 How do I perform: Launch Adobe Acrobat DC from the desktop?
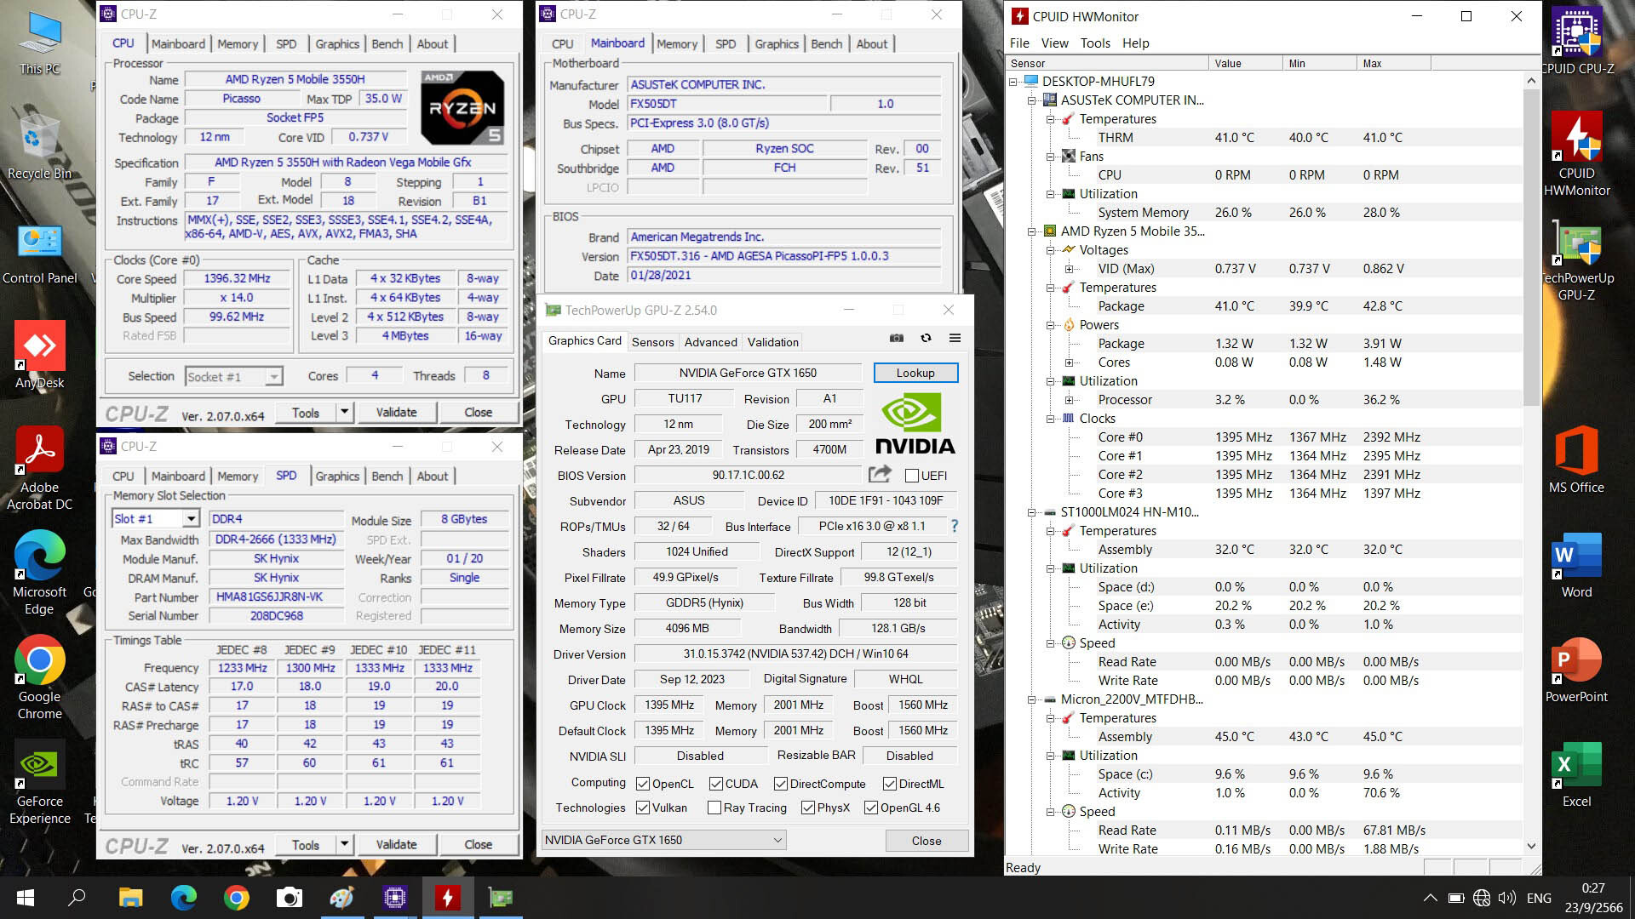[x=40, y=468]
